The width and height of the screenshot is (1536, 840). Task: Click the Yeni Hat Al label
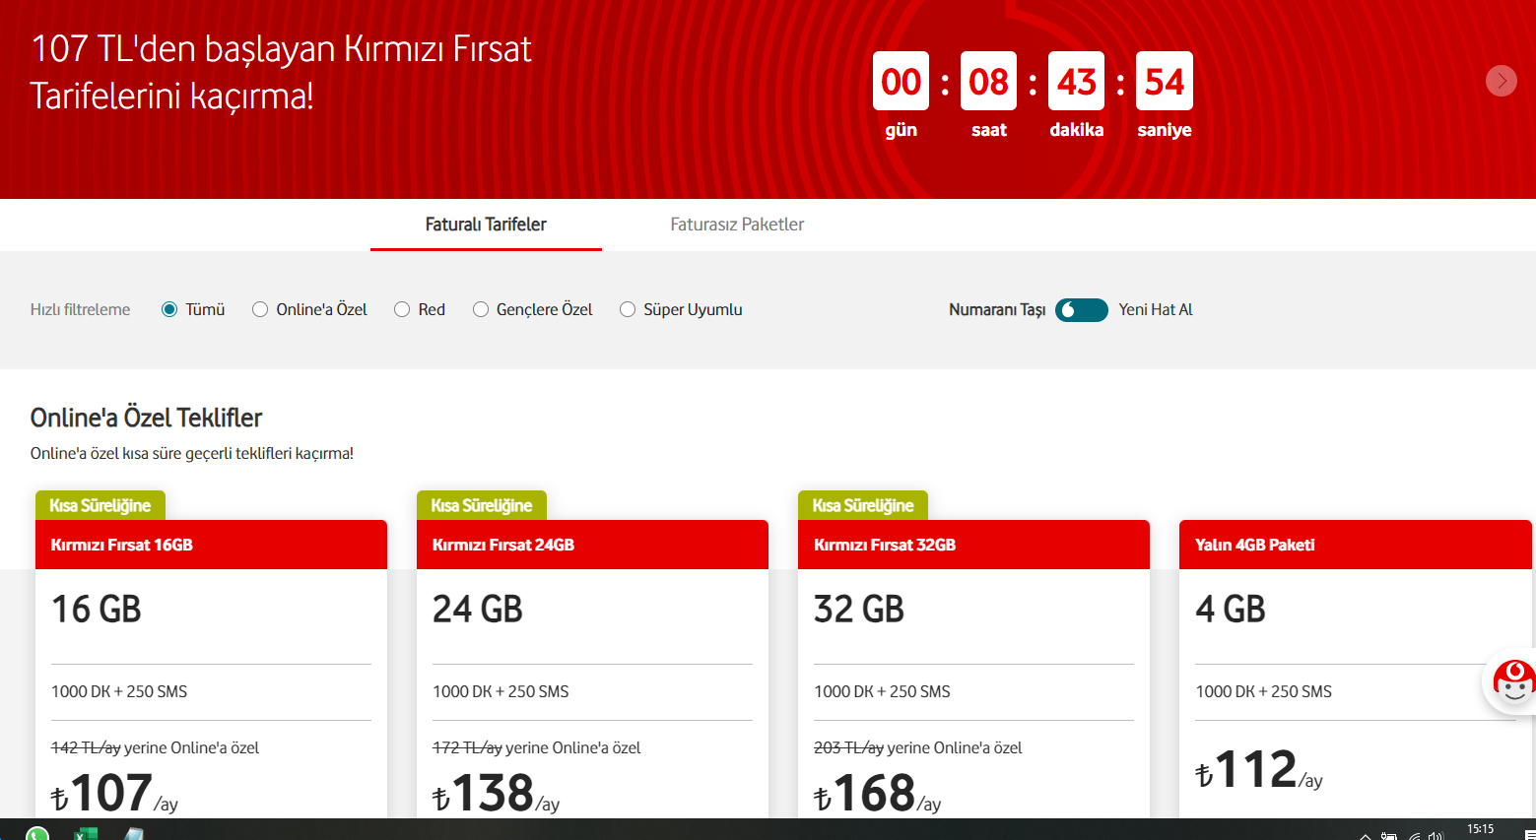pos(1156,309)
